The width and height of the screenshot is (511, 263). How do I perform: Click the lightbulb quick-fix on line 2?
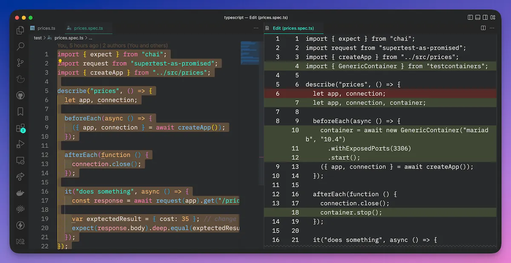pos(60,61)
